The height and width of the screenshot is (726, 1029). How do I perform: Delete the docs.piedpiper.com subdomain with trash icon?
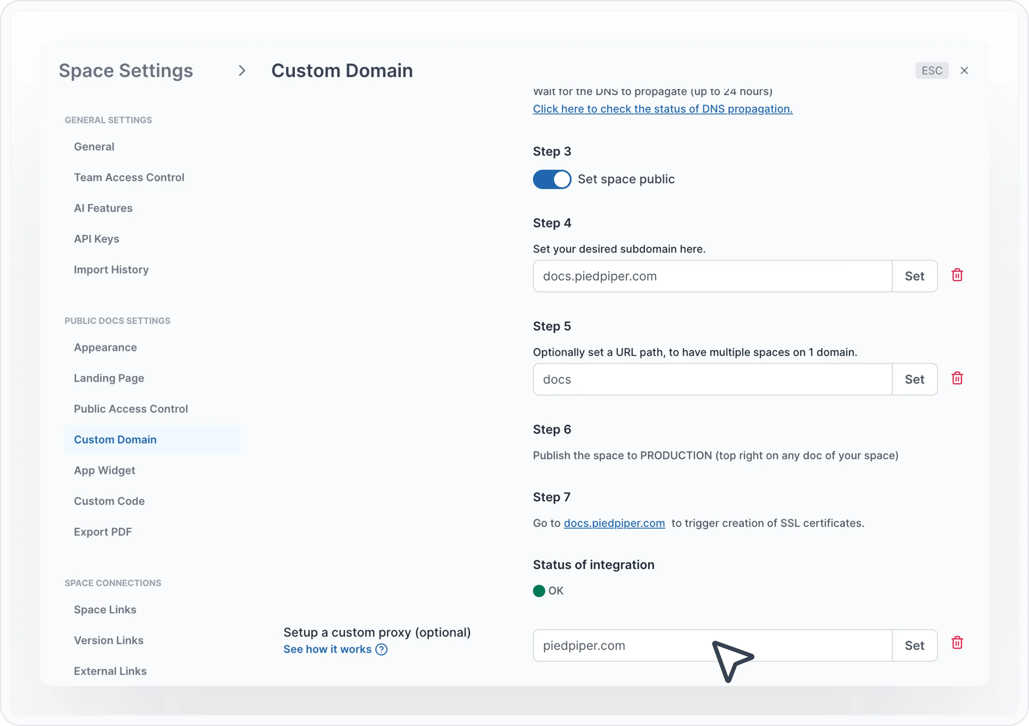point(957,275)
